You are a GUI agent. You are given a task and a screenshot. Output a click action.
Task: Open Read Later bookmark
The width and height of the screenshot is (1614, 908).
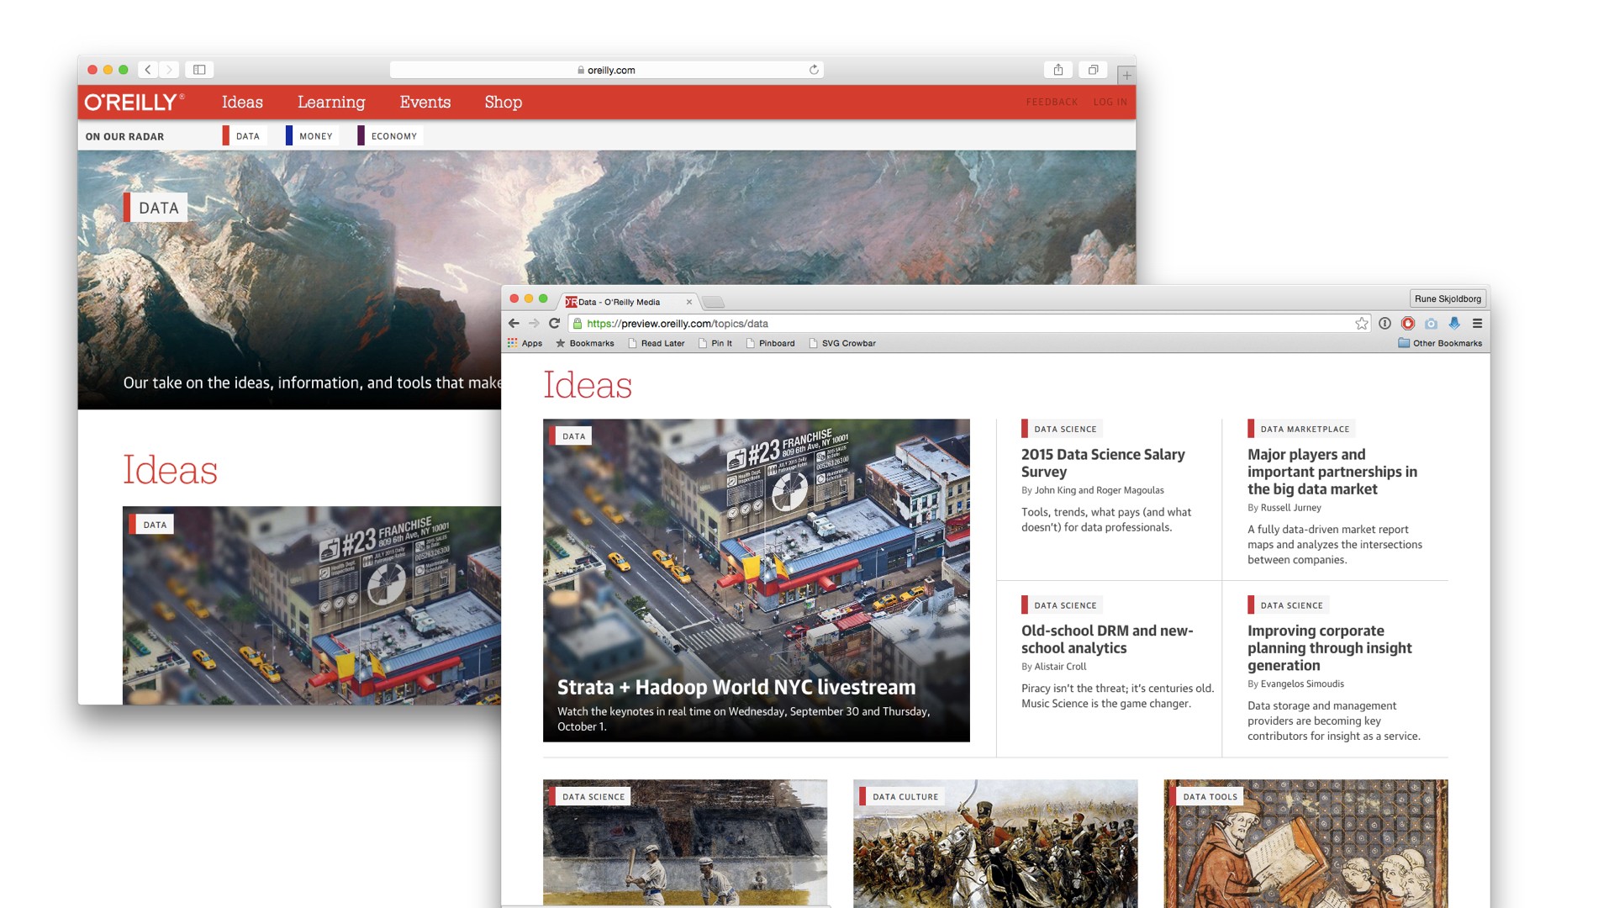pos(657,343)
